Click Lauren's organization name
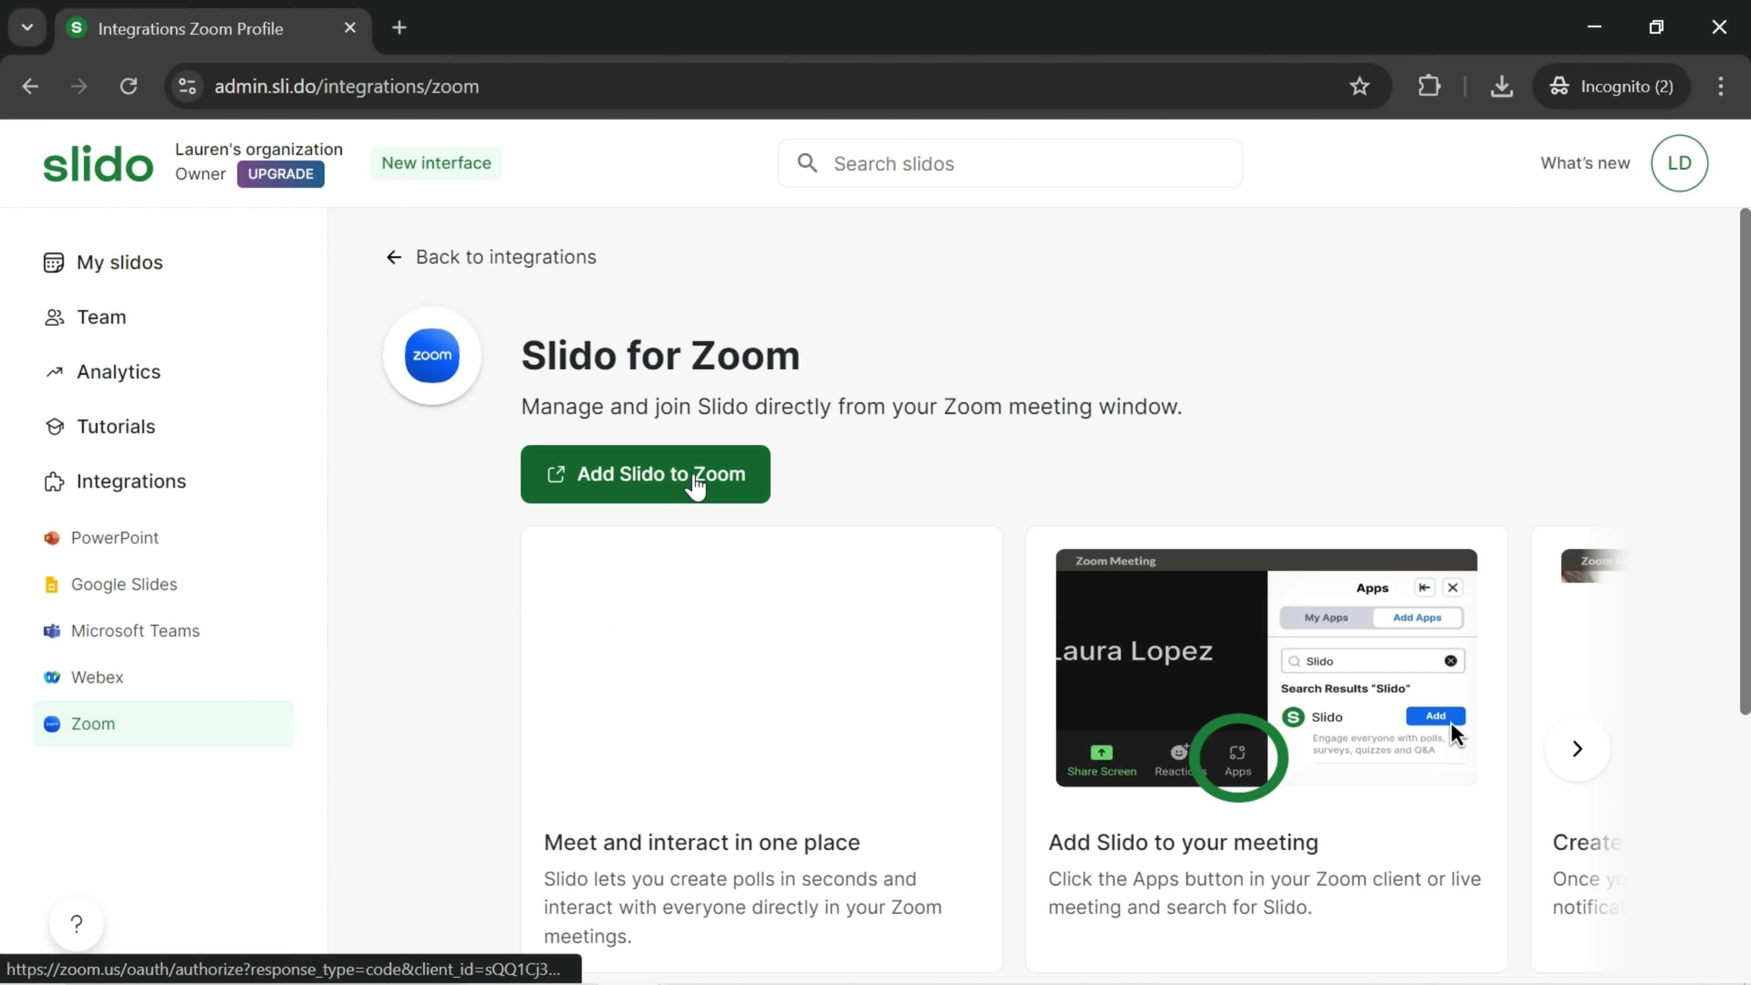 (258, 150)
